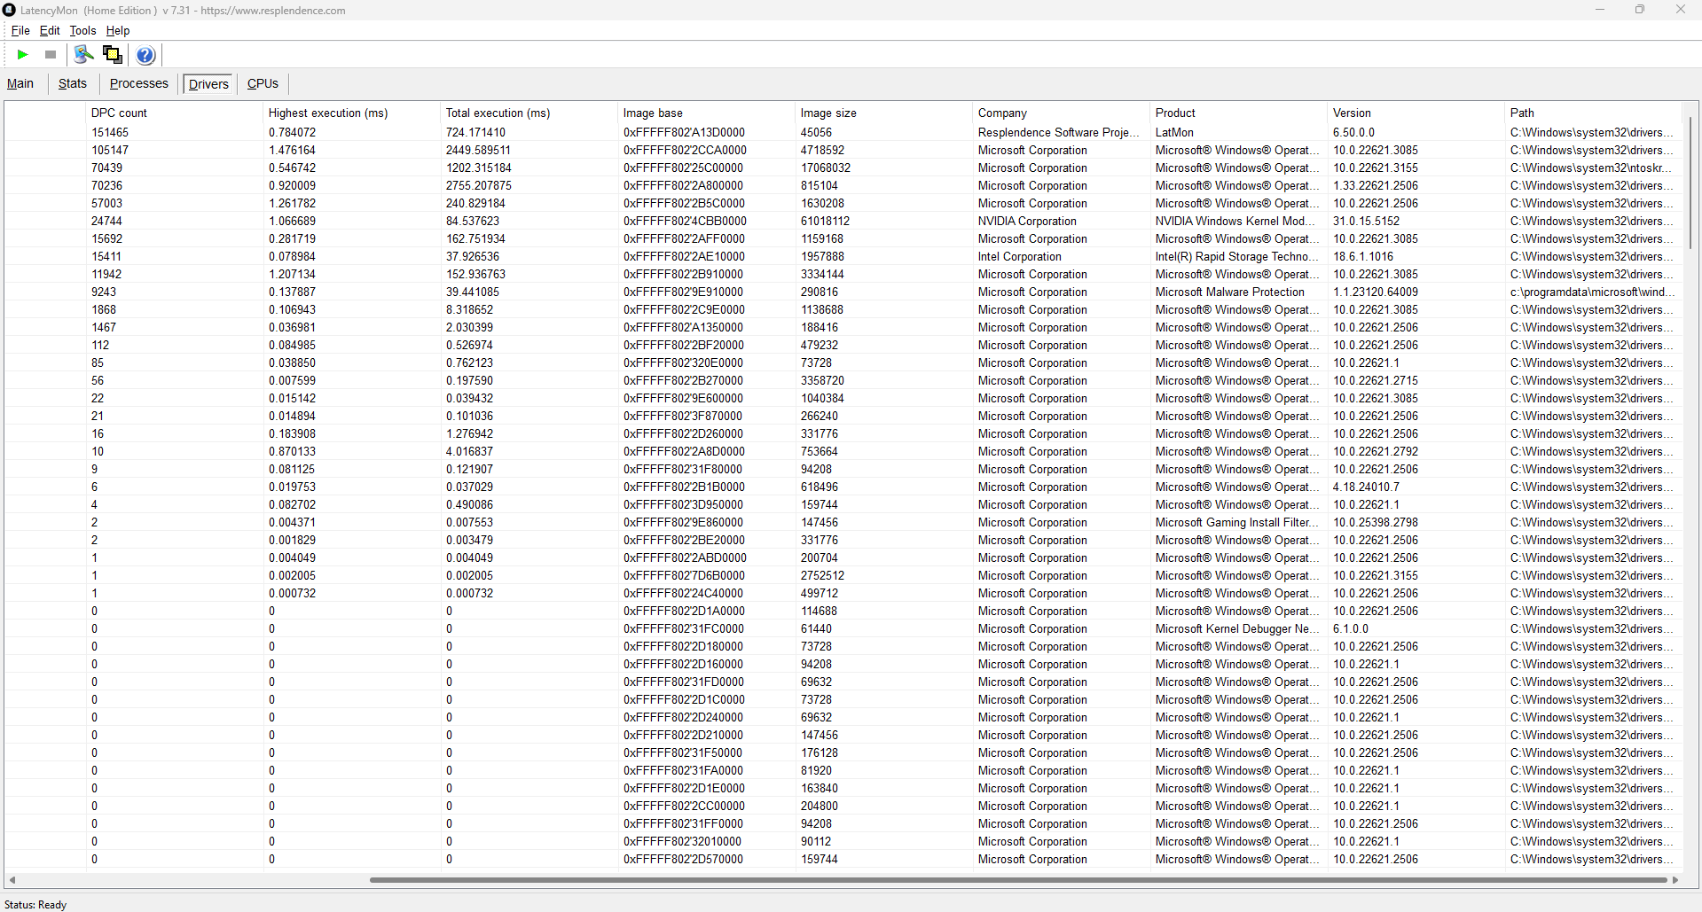Switch to the Stats tab

pyautogui.click(x=73, y=83)
